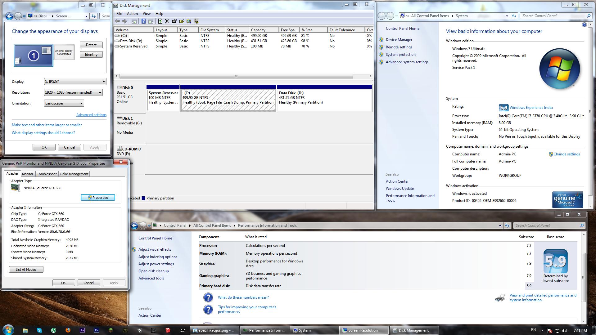Viewport: 596px width, 335px height.
Task: Click help question mark in System window
Action: tap(584, 25)
